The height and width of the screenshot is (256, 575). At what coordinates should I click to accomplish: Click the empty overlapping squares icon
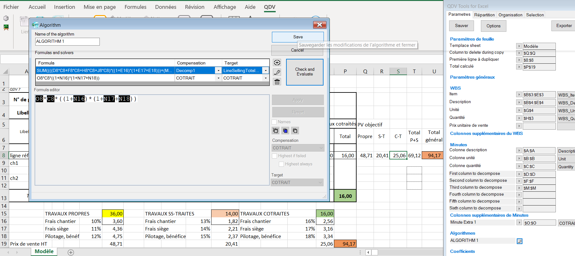tap(295, 131)
